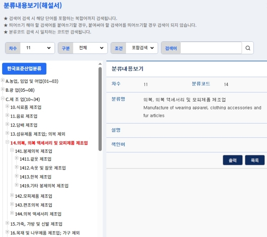Select 1413.한복 제조업 row

point(35,177)
